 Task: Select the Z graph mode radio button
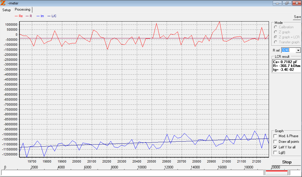click(276, 32)
